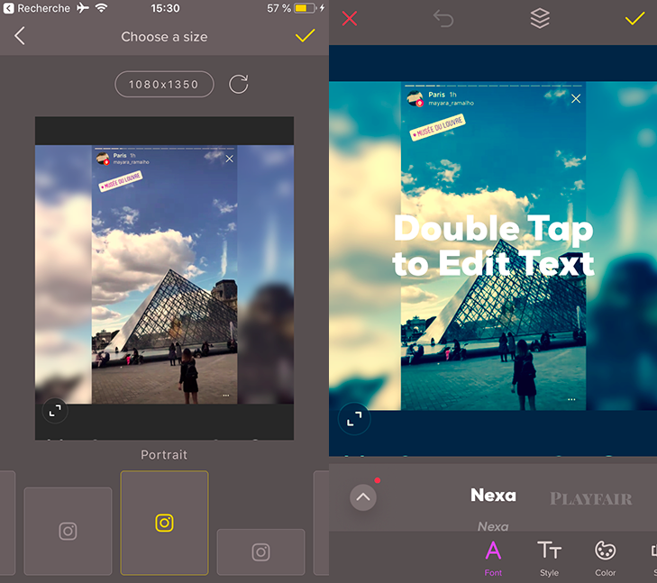Confirm size with the yellow checkmark
The image size is (657, 583).
click(x=305, y=36)
